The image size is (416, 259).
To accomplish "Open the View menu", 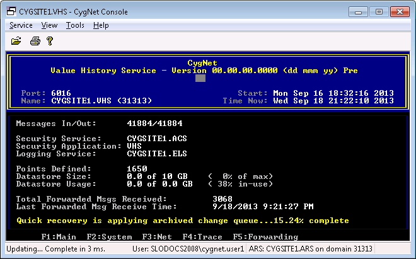I will click(x=49, y=25).
